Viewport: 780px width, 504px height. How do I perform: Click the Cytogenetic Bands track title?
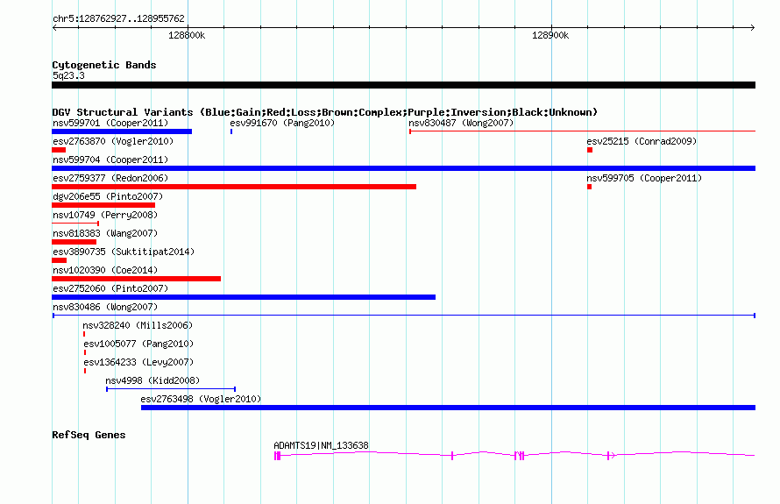(x=104, y=65)
